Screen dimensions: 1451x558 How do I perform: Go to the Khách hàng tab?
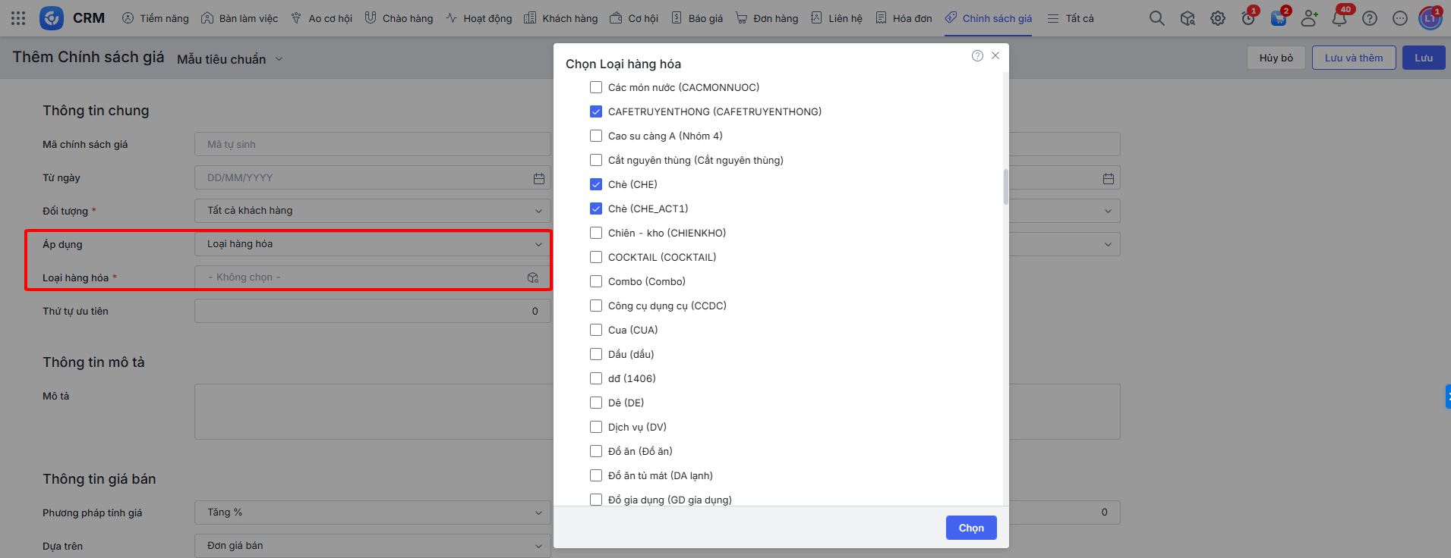561,18
